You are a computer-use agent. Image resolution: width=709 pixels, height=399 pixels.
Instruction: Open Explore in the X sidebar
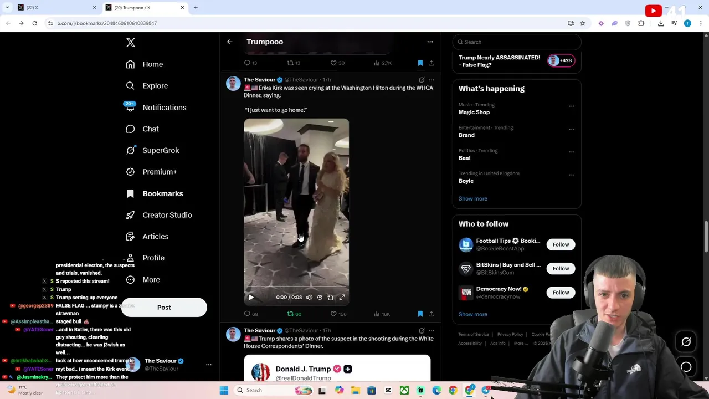(147, 86)
